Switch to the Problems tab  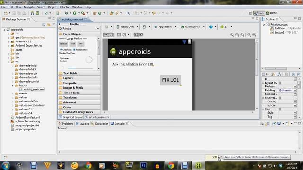click(x=66, y=124)
